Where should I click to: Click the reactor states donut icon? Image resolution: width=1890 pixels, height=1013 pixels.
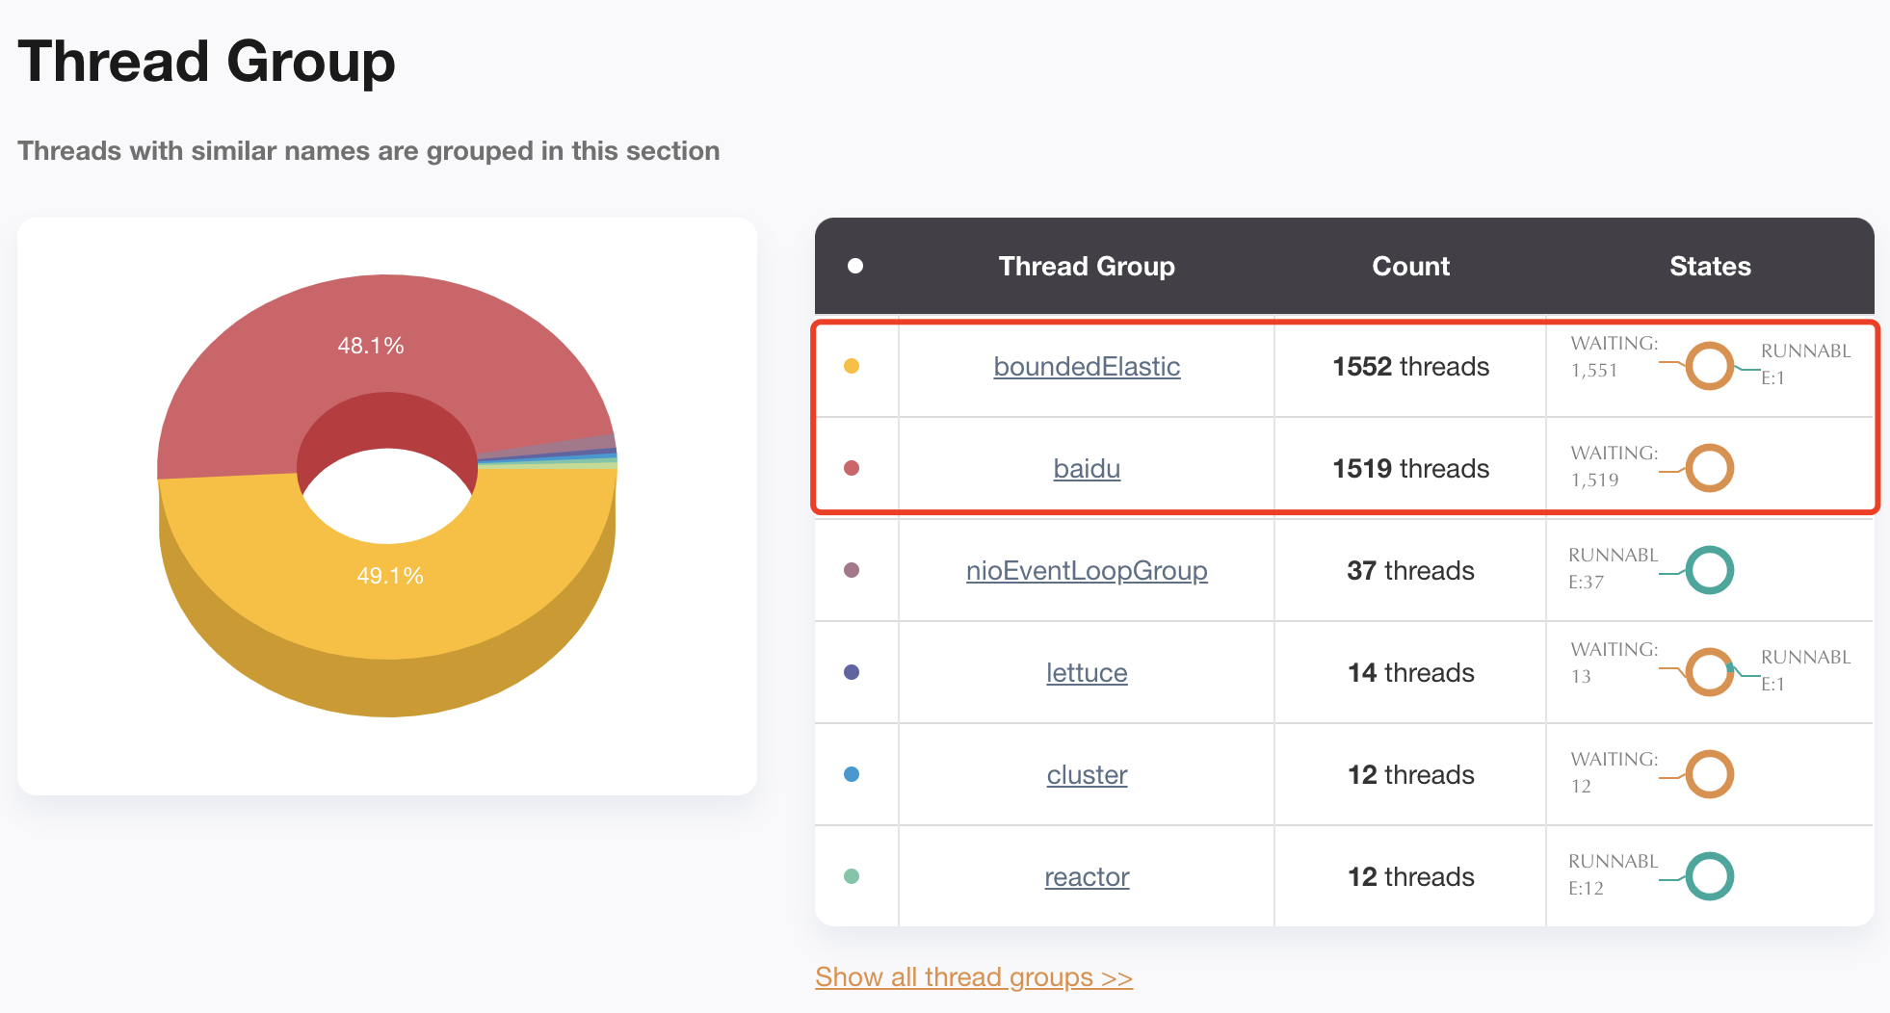click(x=1710, y=876)
